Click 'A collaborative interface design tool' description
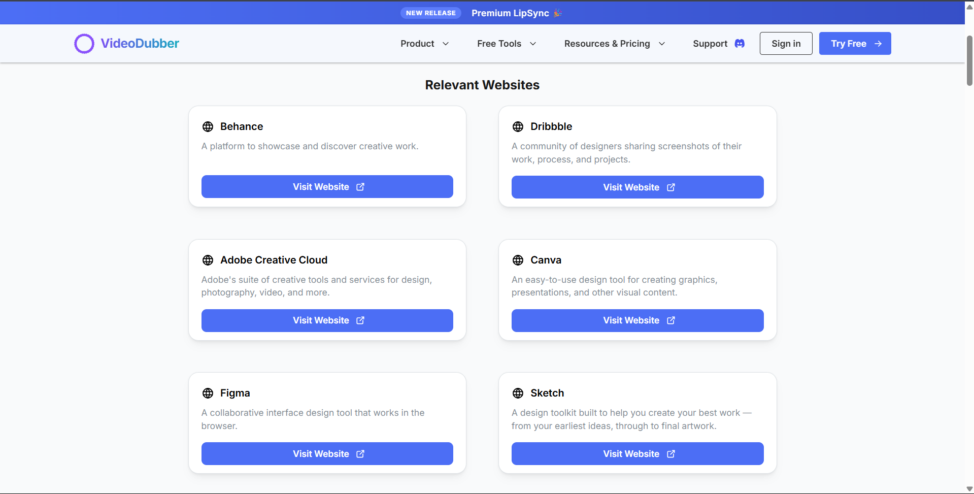The height and width of the screenshot is (494, 974). [x=313, y=419]
